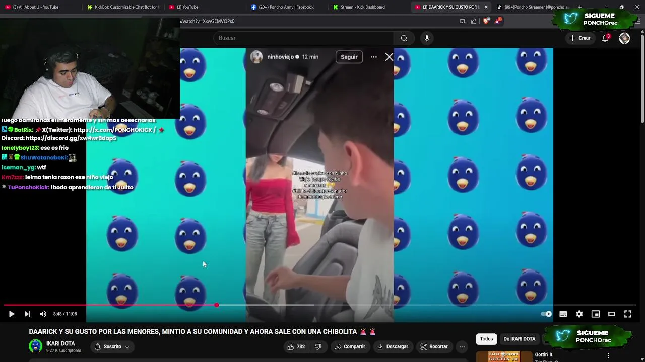
Task: Open IKARI DOTA channel avatar
Action: [36, 346]
